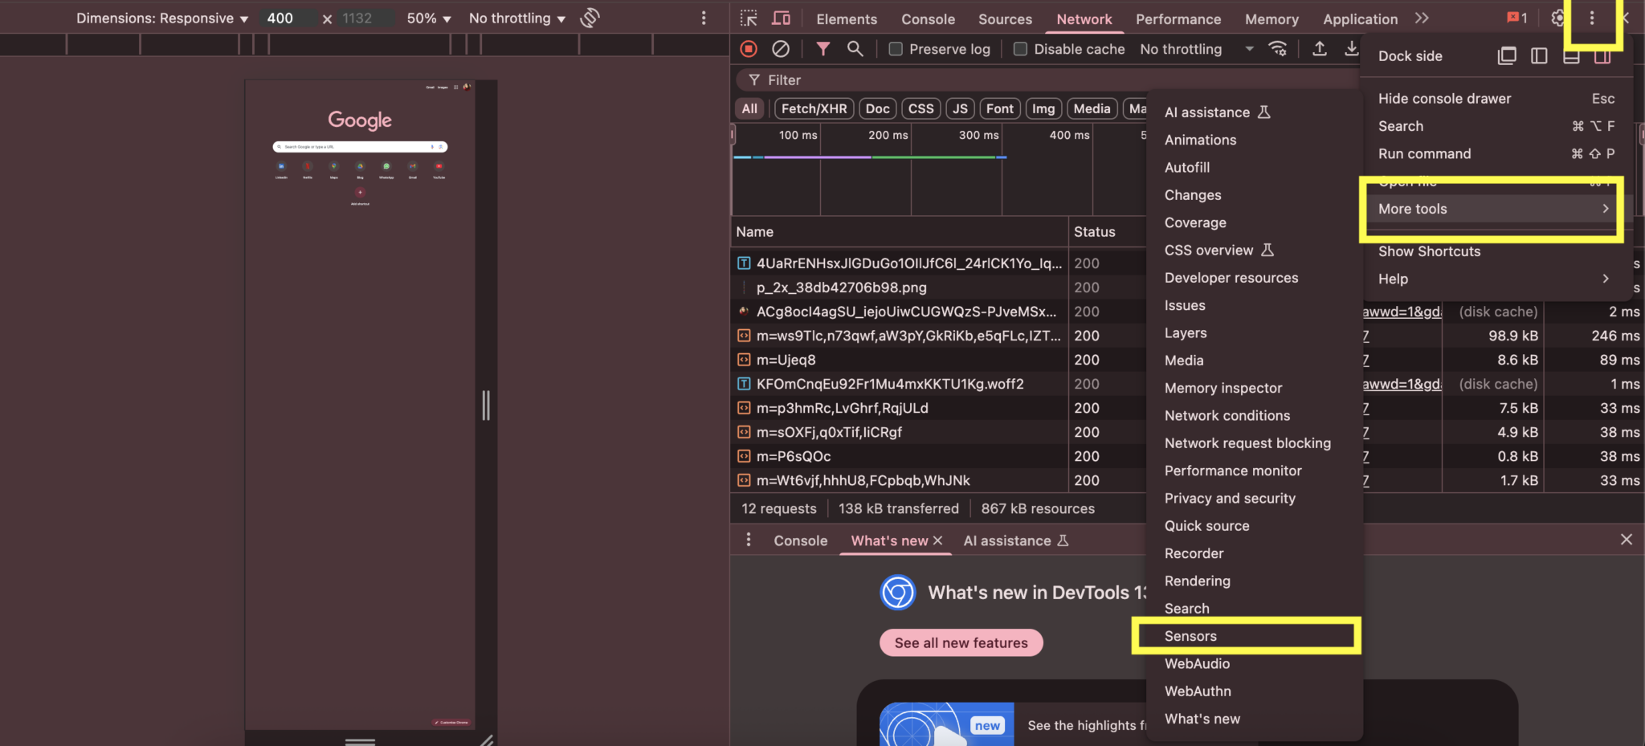Enable Preserve log
1645x746 pixels.
(x=896, y=49)
